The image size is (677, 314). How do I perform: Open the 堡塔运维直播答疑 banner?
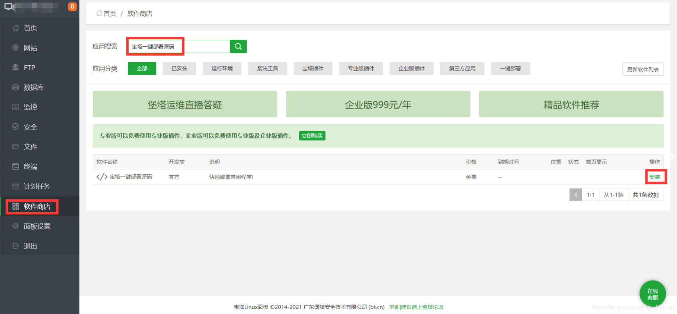coord(185,104)
